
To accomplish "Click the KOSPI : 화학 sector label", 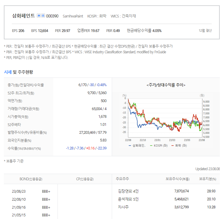I will [97, 16].
